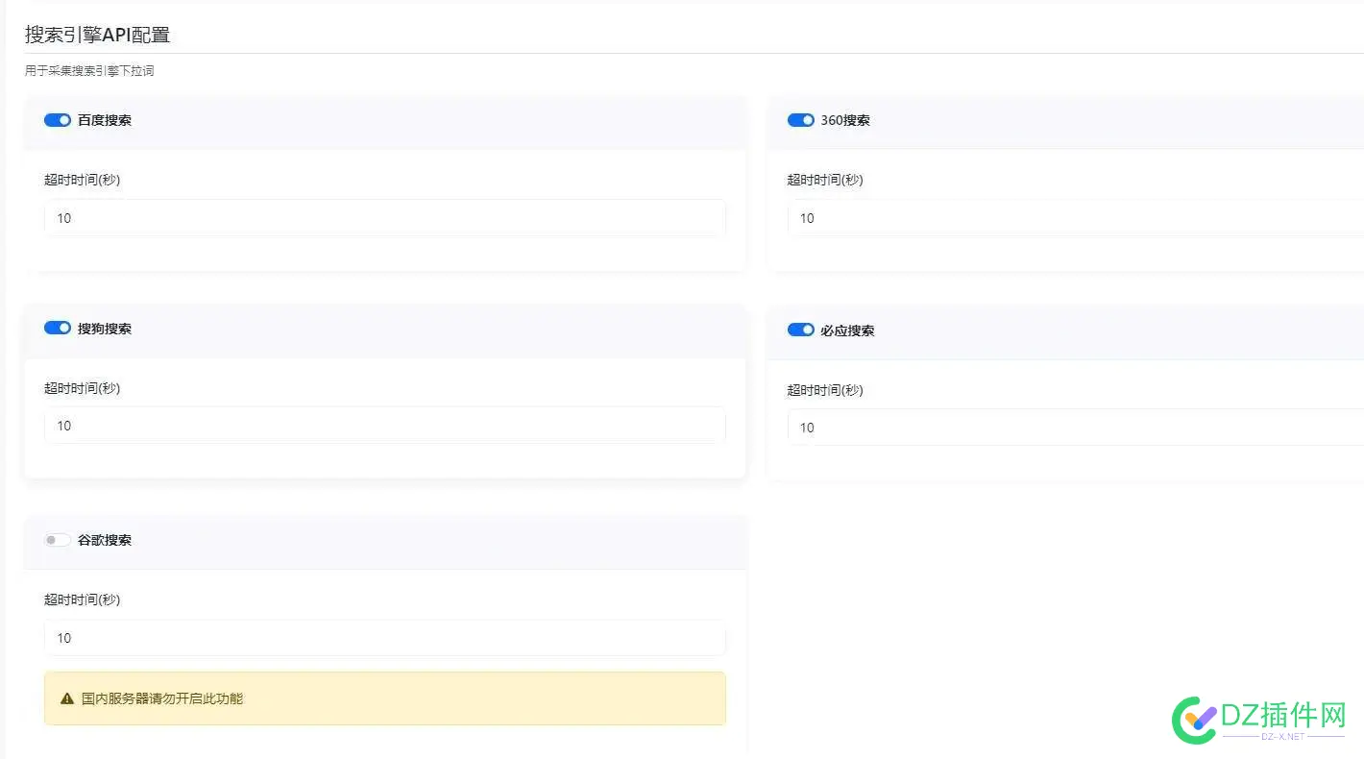Switch off the 必应搜索 toggle
The width and height of the screenshot is (1364, 759).
(801, 330)
